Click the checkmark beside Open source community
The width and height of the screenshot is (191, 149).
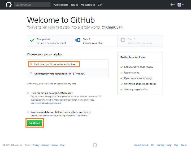pyautogui.click(x=121, y=78)
